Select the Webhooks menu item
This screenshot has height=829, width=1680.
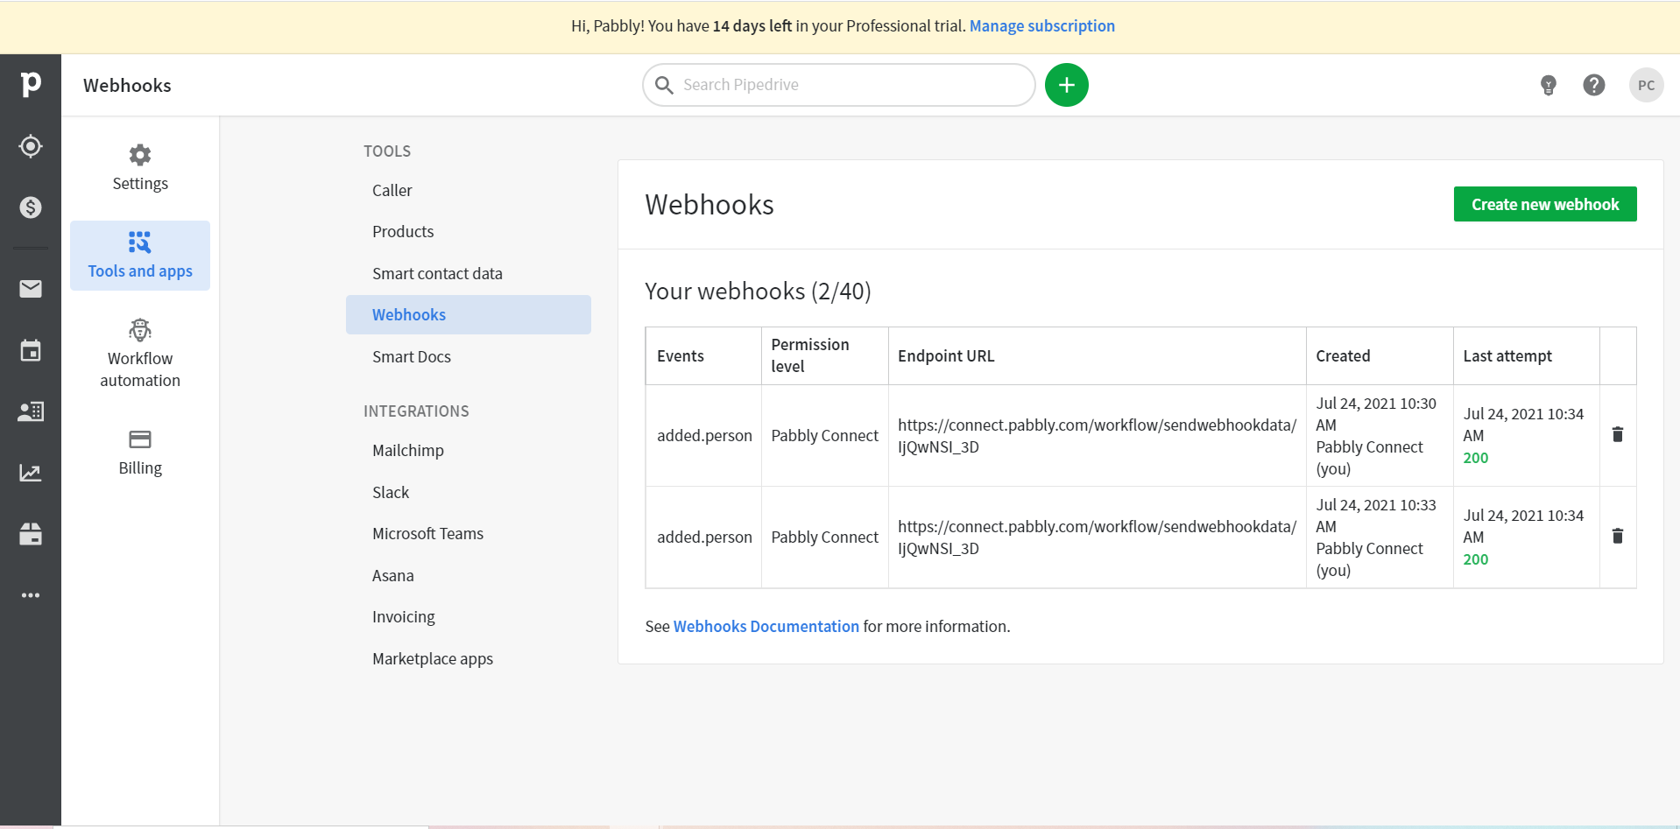point(469,315)
